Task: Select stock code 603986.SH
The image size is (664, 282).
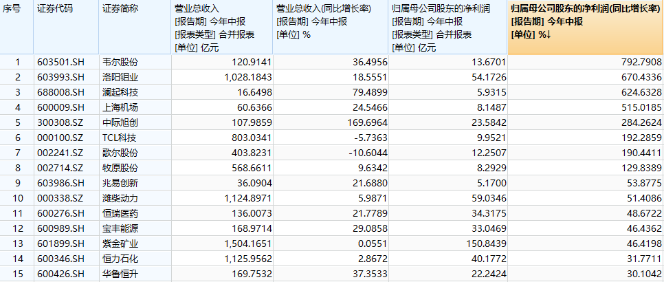Action: (60, 184)
